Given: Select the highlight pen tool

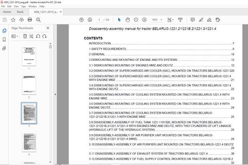Looking at the screenshot, I should tap(201, 20).
